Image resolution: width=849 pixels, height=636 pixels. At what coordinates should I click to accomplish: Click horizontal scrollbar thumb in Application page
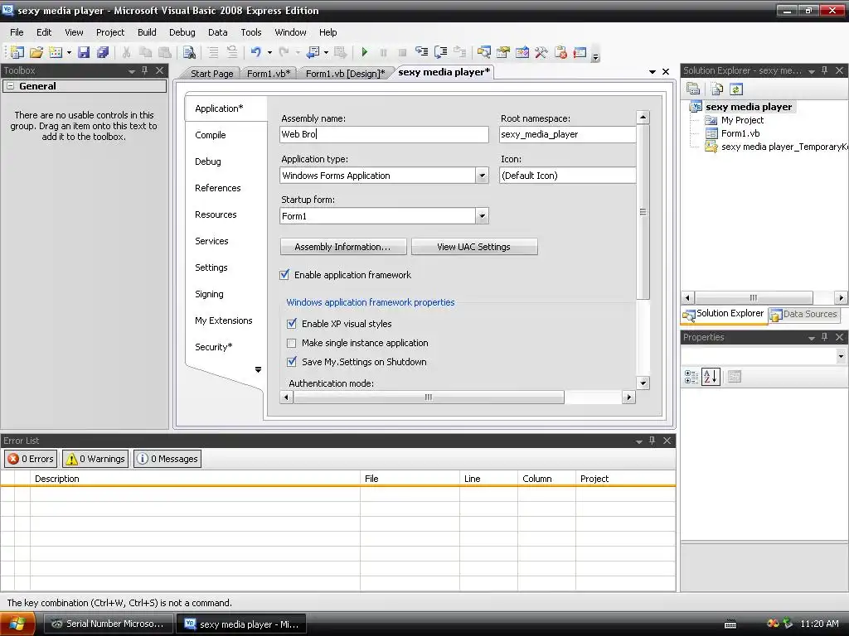point(429,397)
